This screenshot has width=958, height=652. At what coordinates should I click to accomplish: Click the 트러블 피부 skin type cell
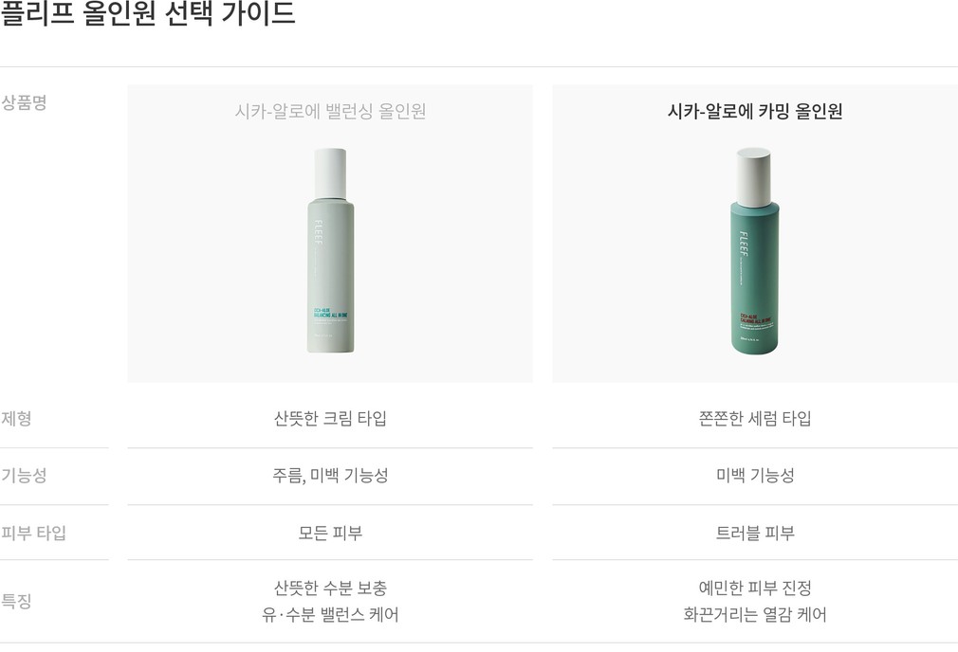(755, 533)
